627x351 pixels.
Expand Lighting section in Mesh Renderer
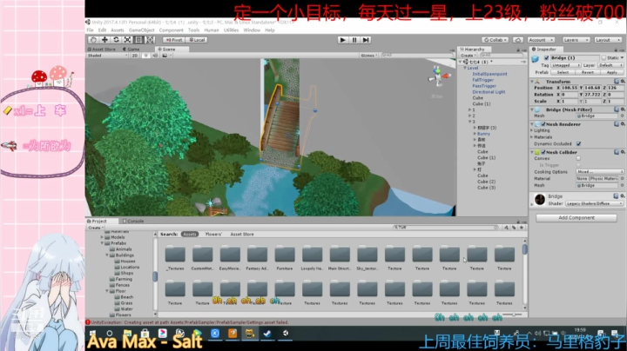tap(532, 130)
